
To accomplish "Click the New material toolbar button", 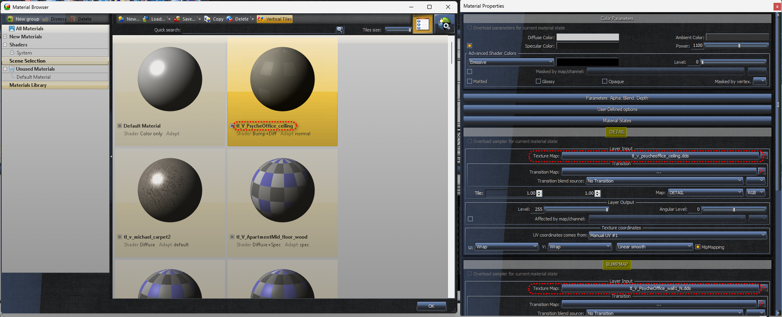I will click(x=129, y=19).
